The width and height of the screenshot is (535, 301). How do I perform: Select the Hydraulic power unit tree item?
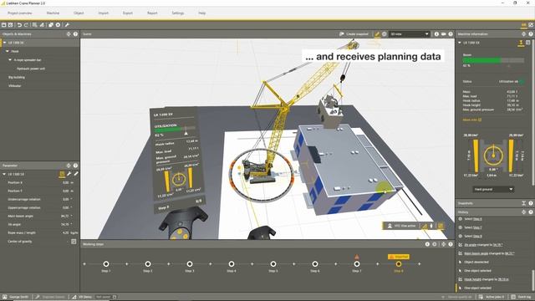[31, 69]
